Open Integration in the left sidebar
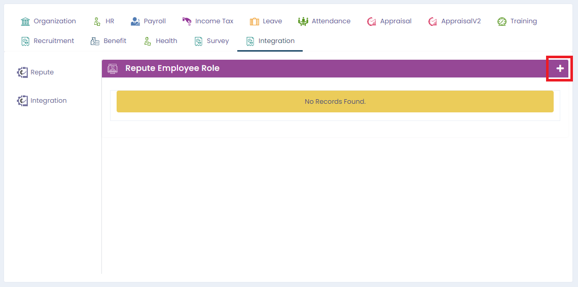The height and width of the screenshot is (287, 578). pos(48,101)
